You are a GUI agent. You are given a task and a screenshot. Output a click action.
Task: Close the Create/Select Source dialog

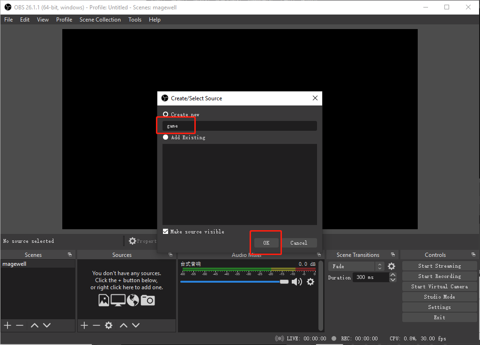pos(315,98)
